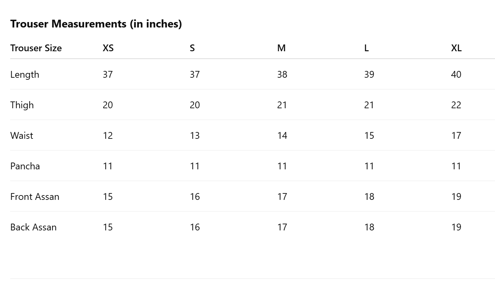Image resolution: width=495 pixels, height=283 pixels.
Task: Select the S size column header
Action: [192, 48]
